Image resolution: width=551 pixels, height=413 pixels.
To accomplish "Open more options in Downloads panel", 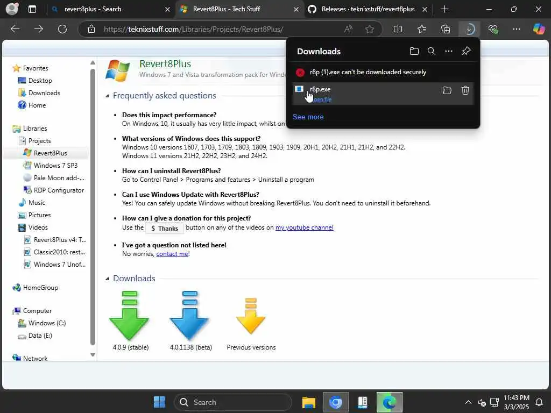I will coord(448,51).
